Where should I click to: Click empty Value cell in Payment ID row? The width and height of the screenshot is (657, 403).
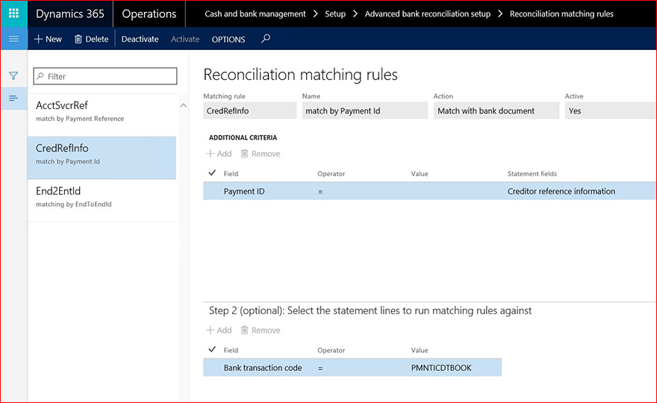(456, 191)
